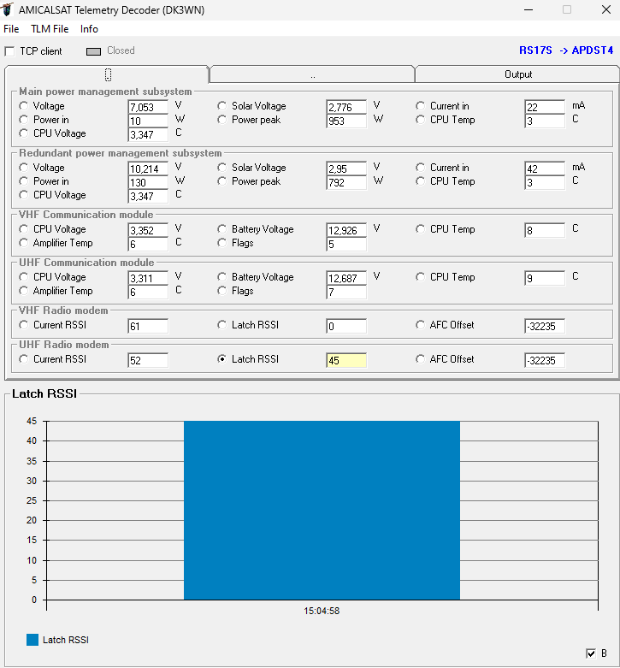Viewport: 620px width, 668px height.
Task: Click the 15:04:58 timestamp under the chart
Action: click(322, 611)
